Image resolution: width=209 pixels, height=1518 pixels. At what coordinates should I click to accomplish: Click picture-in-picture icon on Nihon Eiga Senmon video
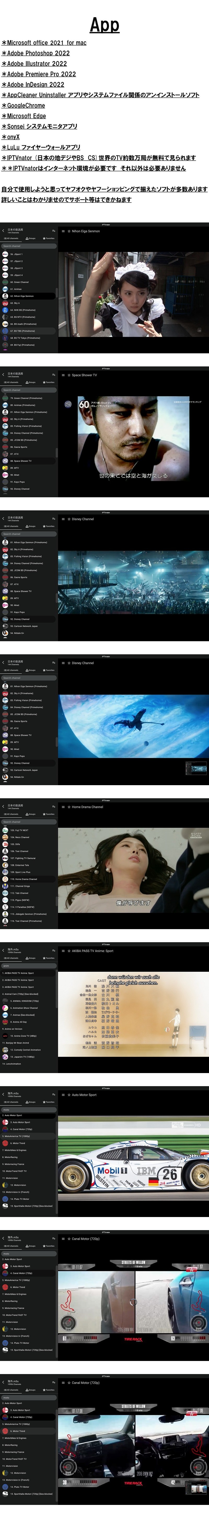click(x=199, y=331)
